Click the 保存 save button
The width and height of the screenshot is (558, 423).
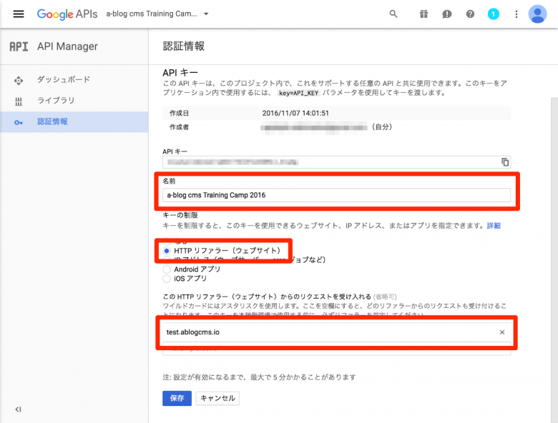177,398
